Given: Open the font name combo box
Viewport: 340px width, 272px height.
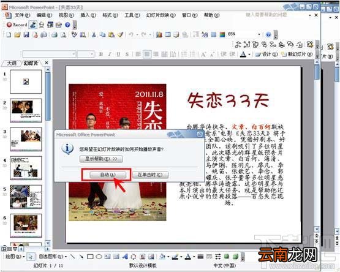Looking at the screenshot, I should pyautogui.click(x=49, y=54).
